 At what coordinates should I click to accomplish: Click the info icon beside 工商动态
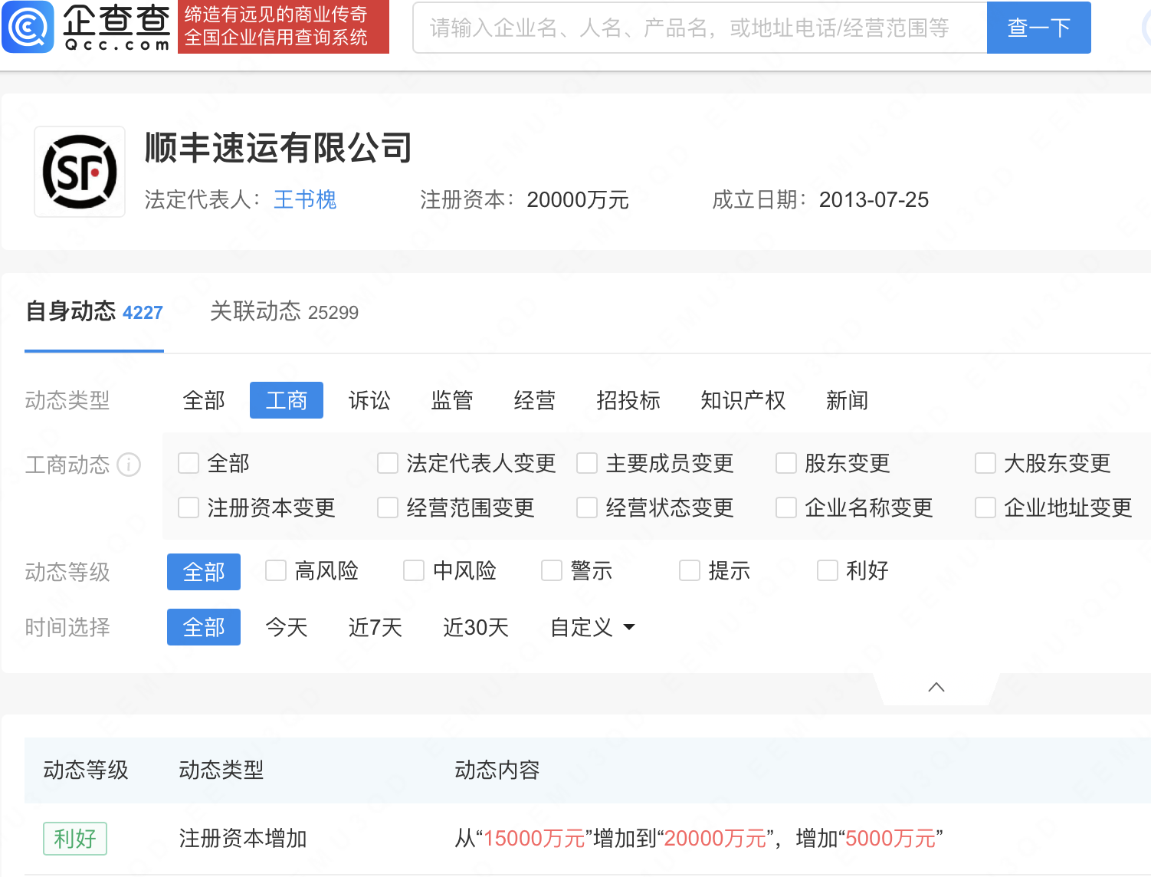129,465
